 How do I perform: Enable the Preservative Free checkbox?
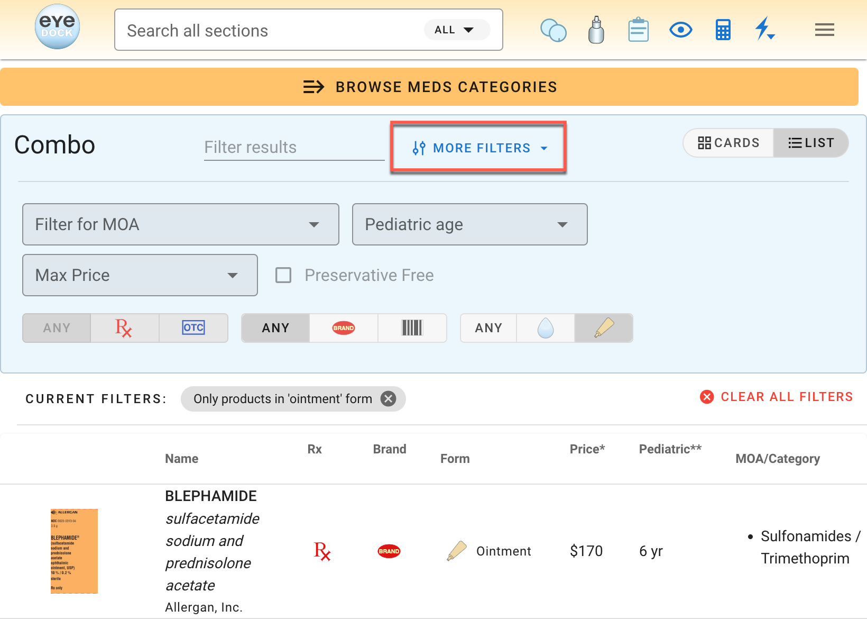coord(283,275)
